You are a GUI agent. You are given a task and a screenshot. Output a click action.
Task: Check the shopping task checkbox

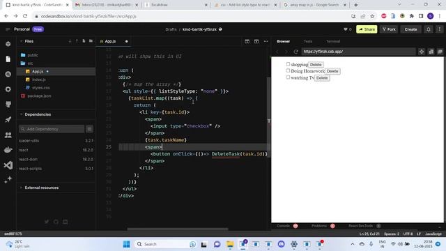(288, 64)
